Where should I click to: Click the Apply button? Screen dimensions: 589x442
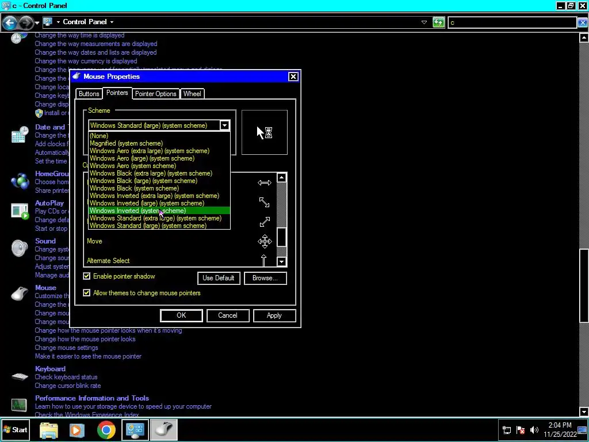click(x=274, y=315)
